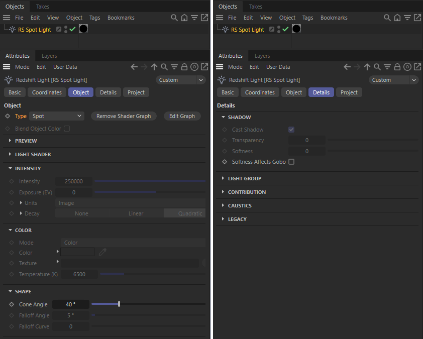Enable the Softness Affects Gobo checkbox
Screen dimensions: 423x339
[291, 162]
